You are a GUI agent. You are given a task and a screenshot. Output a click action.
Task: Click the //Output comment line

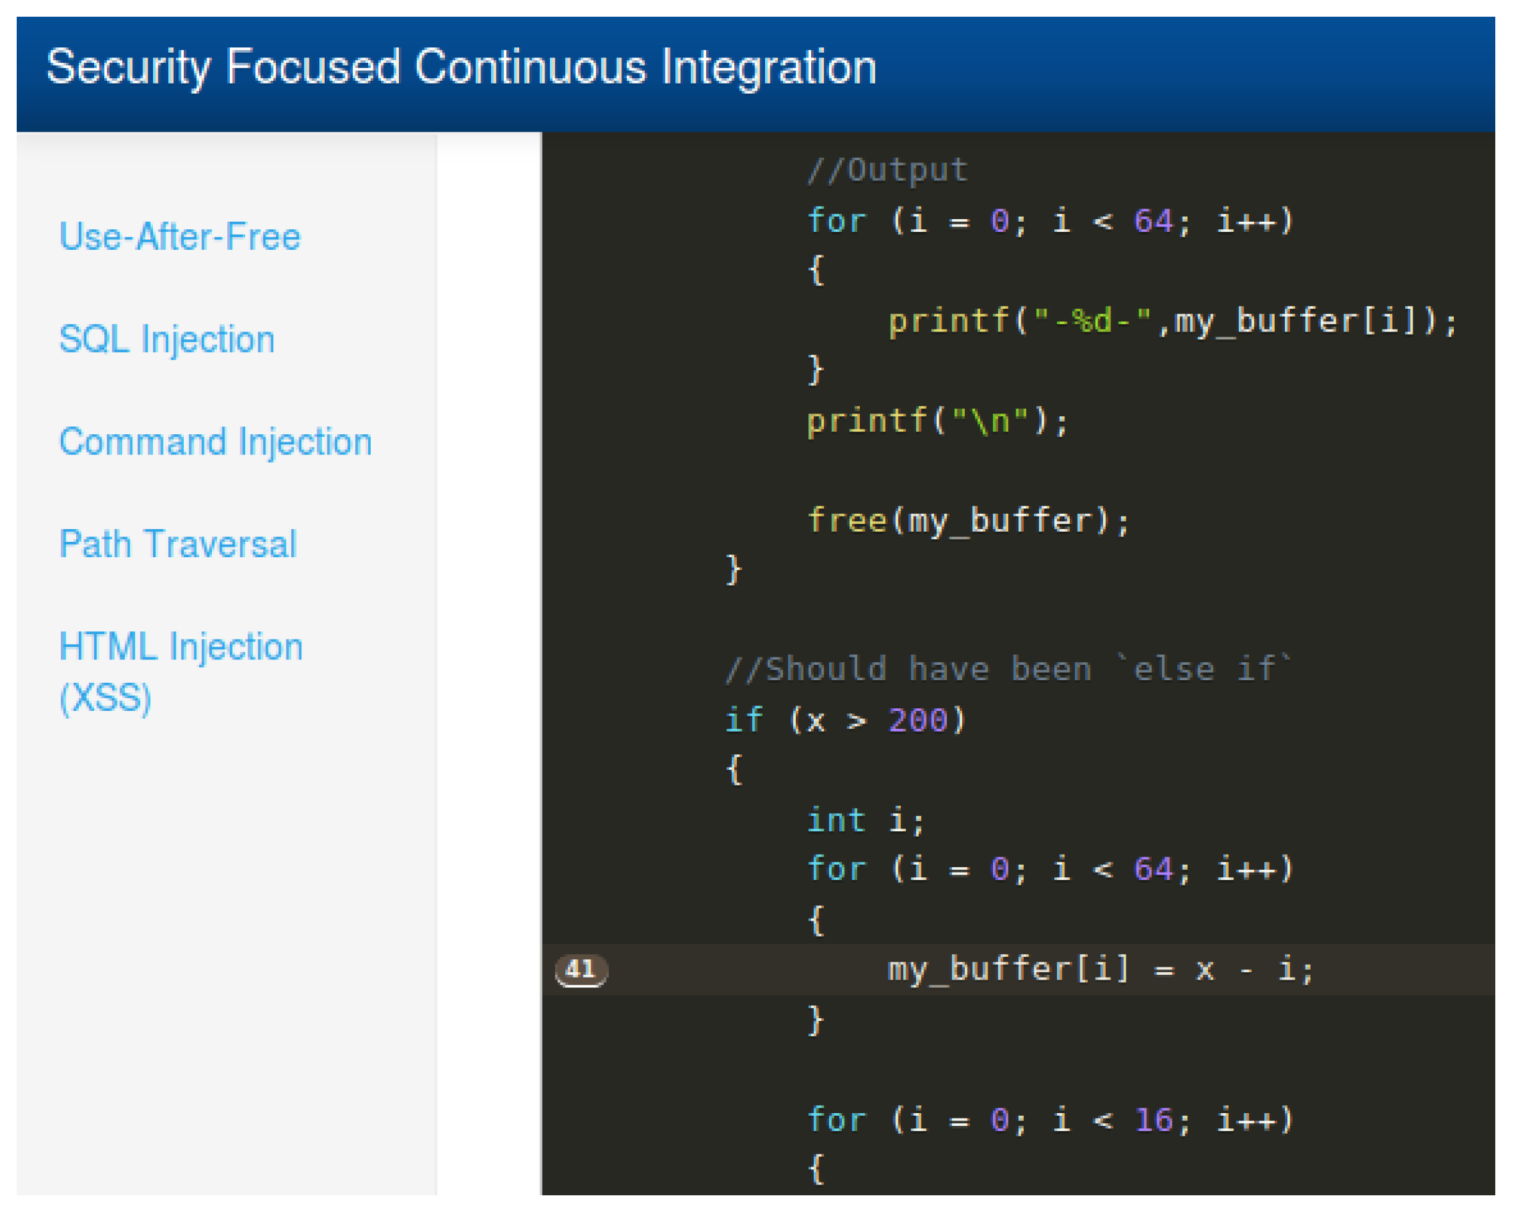tap(887, 170)
